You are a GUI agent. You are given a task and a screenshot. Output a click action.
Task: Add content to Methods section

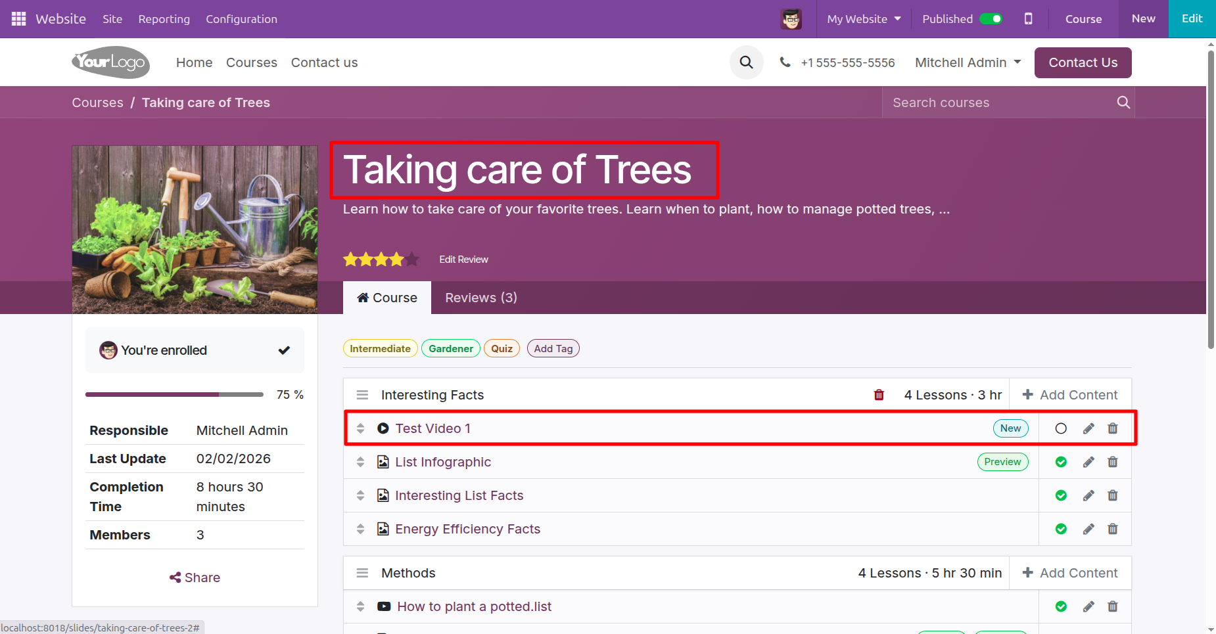click(1070, 573)
